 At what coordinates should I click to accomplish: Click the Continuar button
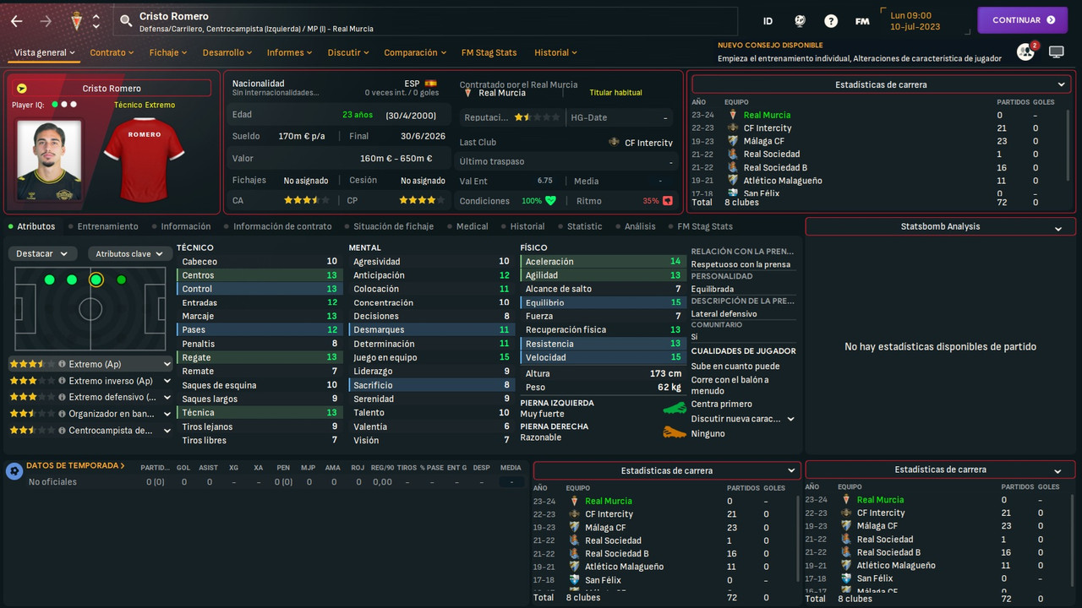(1023, 20)
